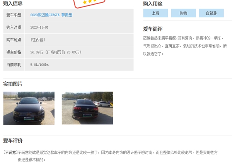Open the front view car photo
This screenshot has height=163, width=232.
[29, 108]
